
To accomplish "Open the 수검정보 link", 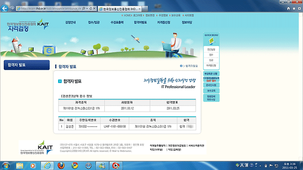I will [163, 16].
